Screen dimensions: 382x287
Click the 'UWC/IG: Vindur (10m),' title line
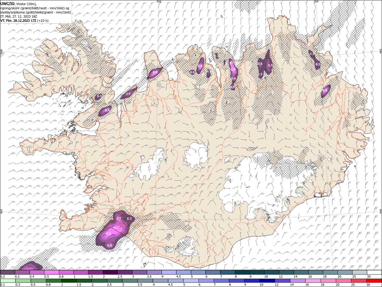[x=19, y=3]
